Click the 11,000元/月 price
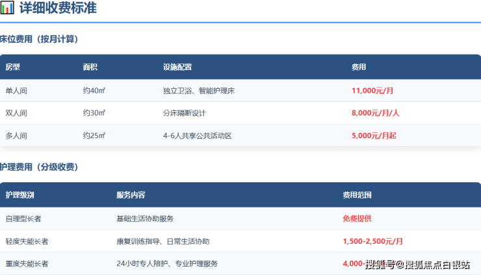The image size is (481, 275). pyautogui.click(x=373, y=91)
